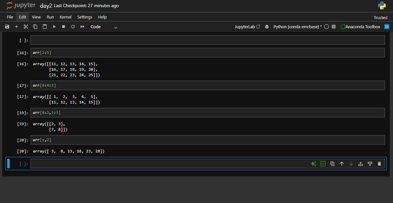Click the output row [16, 17, 18, 19, 20]
393x203 pixels.
(x=73, y=69)
